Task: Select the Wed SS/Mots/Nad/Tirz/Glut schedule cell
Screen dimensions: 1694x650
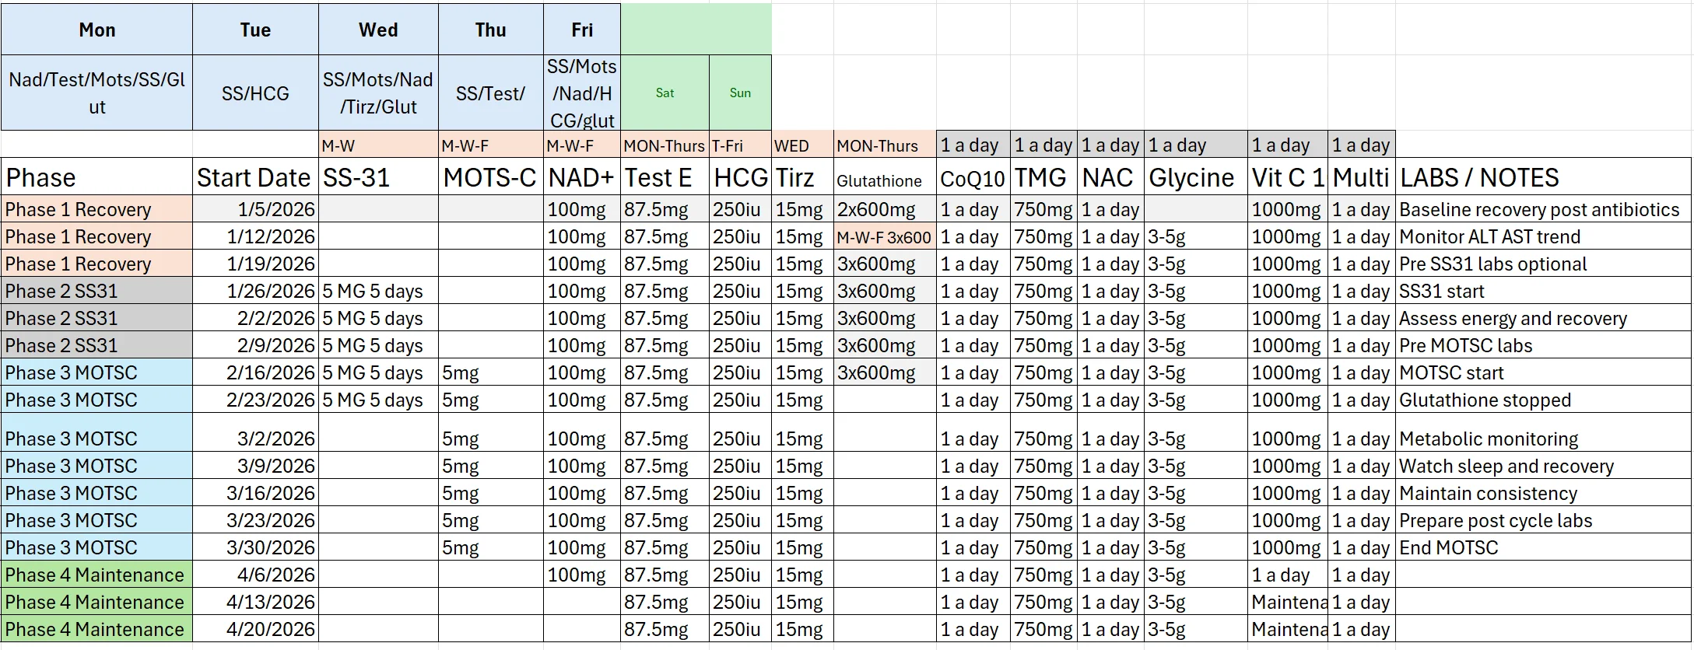Action: click(378, 93)
